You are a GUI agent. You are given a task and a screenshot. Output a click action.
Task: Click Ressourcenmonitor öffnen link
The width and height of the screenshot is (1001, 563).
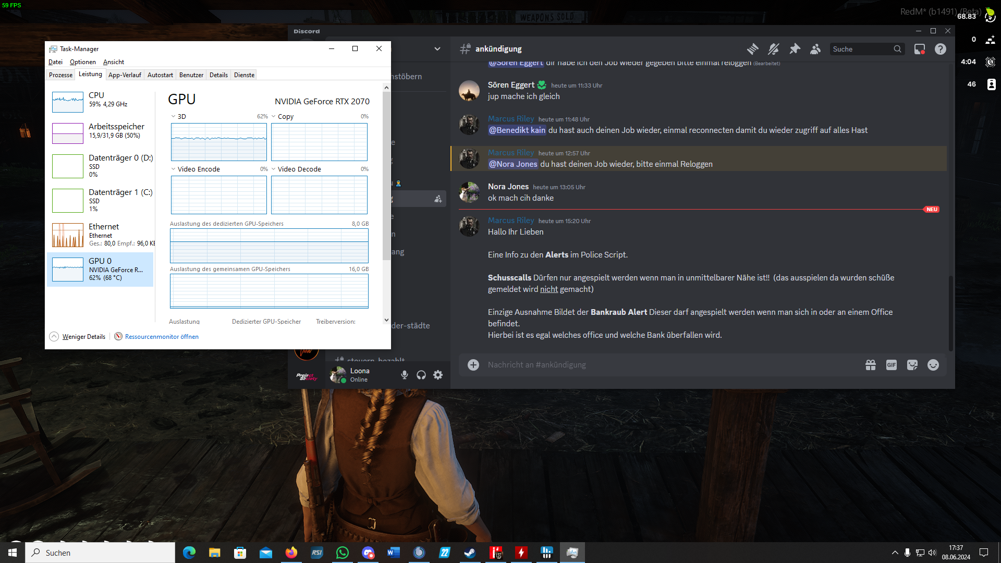[162, 337]
